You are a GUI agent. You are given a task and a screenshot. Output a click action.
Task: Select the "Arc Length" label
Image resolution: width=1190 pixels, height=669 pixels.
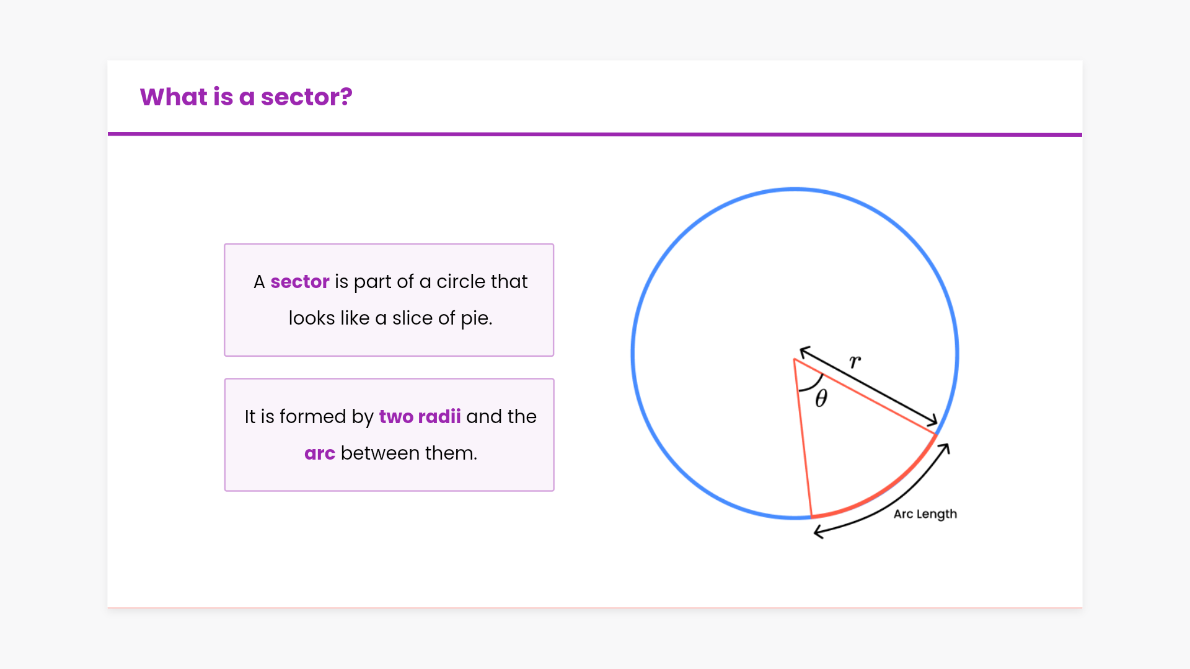925,514
